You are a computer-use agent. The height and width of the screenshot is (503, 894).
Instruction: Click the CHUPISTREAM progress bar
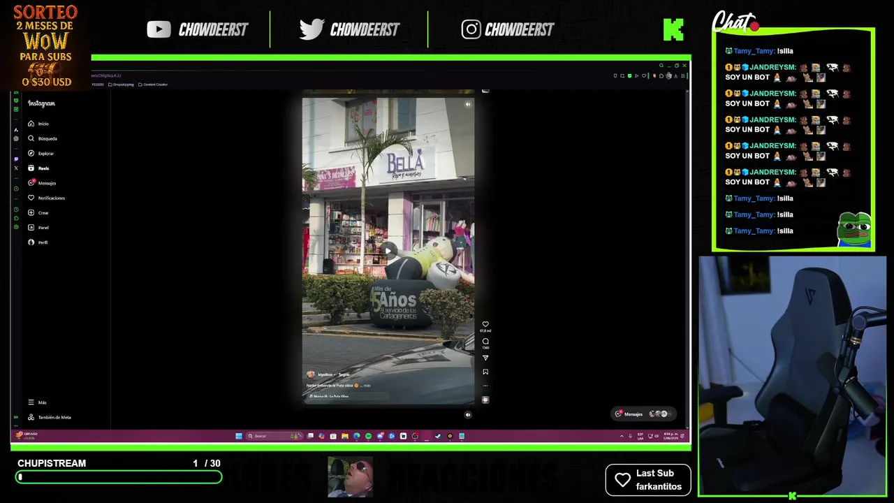[x=119, y=477]
